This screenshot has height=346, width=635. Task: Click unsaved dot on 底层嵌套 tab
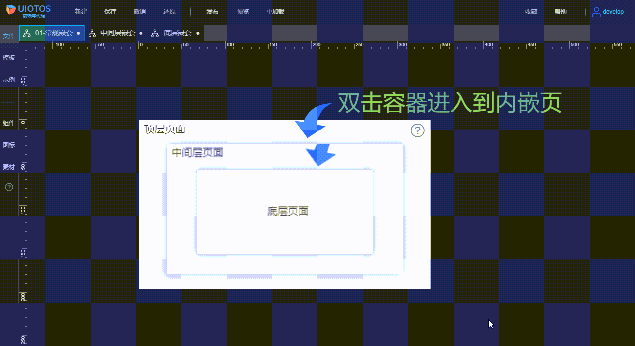coord(198,33)
